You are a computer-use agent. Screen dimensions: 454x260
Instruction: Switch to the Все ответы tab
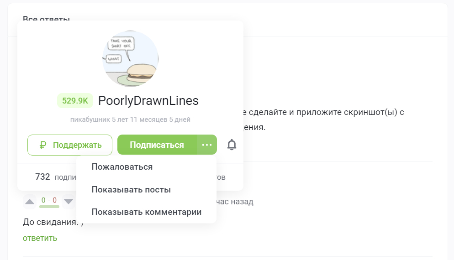[46, 19]
